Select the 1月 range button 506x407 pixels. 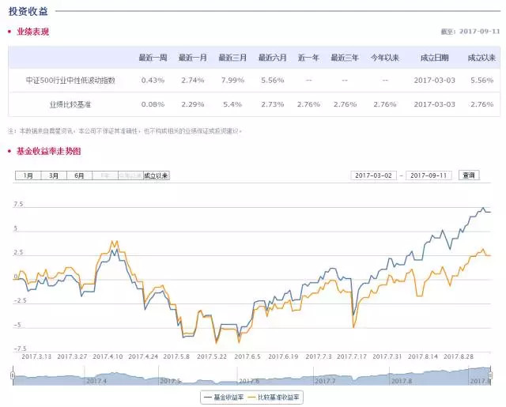28,175
